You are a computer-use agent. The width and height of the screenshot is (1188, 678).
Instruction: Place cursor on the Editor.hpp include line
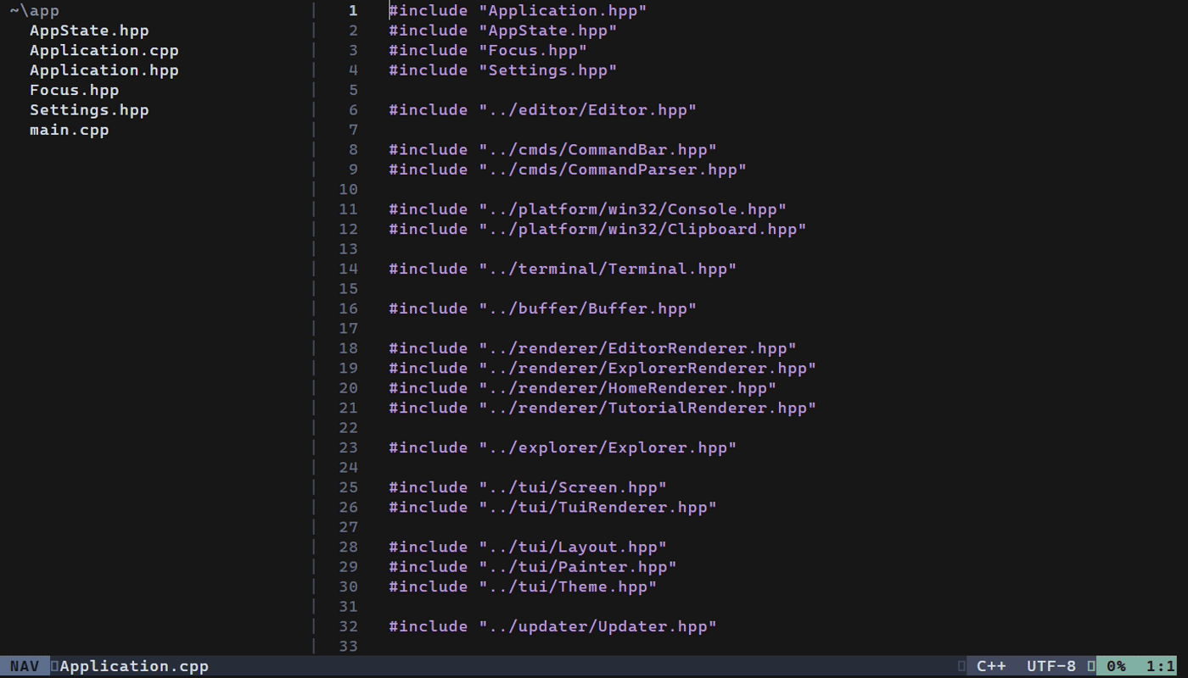coord(543,110)
